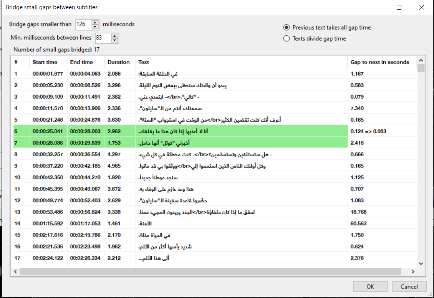Select start time 00:00:05.230 in row 2
Viewport: 434px width, 298px height.
click(48, 85)
